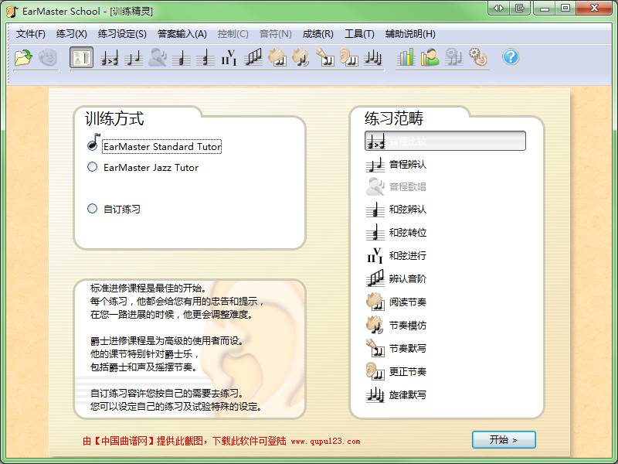Click the bar chart statistics toolbar icon
618x464 pixels.
coord(406,57)
